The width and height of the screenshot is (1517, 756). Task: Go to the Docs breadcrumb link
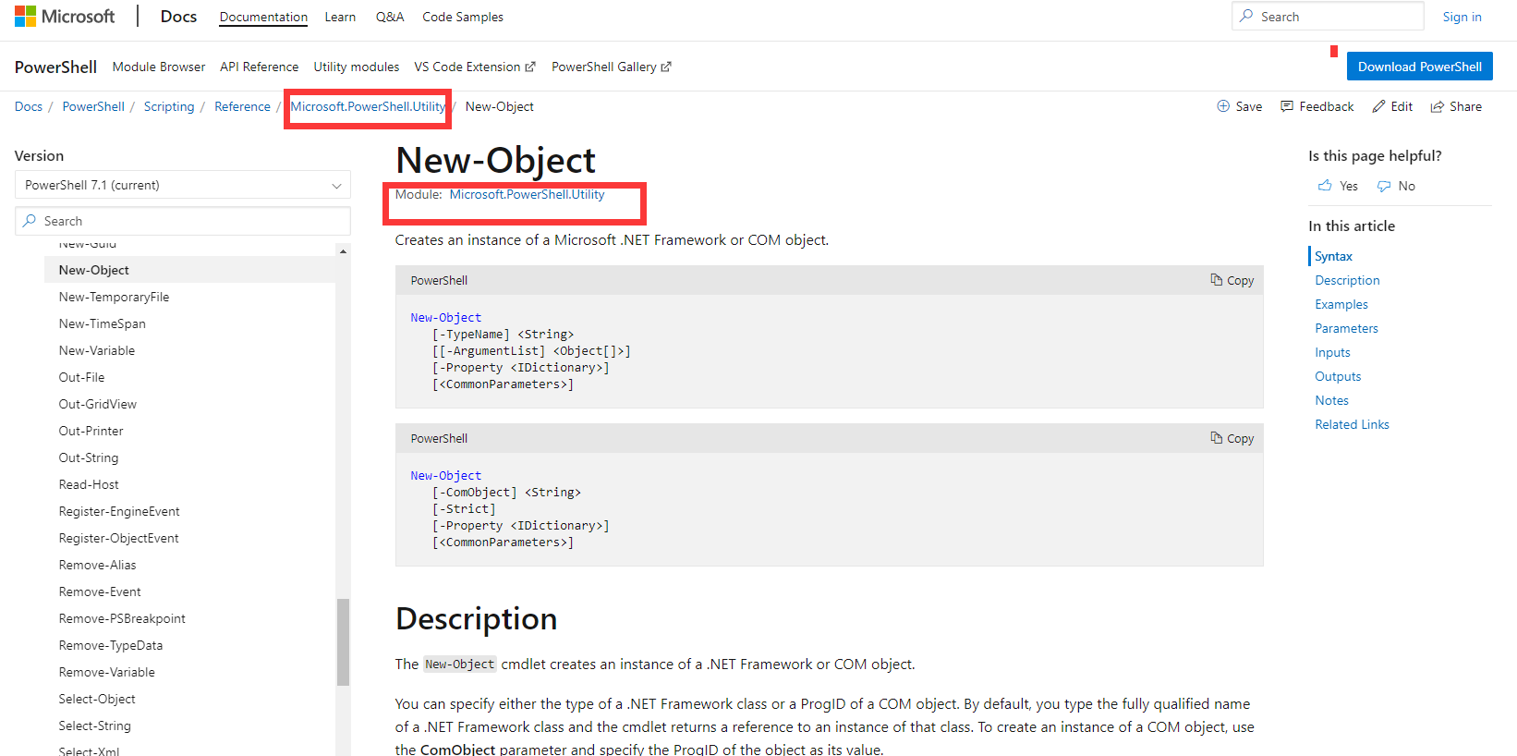[29, 106]
